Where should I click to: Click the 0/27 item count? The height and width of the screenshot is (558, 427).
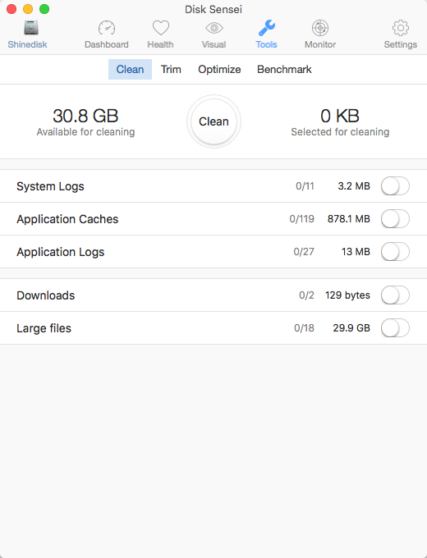(x=304, y=252)
